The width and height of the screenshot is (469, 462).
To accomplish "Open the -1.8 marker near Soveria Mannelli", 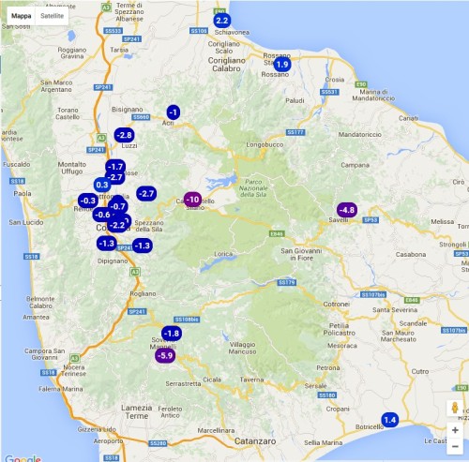I will [172, 334].
